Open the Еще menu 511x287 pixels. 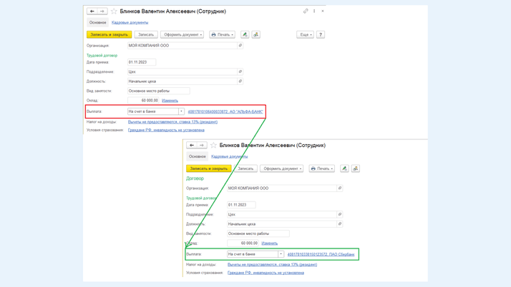(x=305, y=34)
